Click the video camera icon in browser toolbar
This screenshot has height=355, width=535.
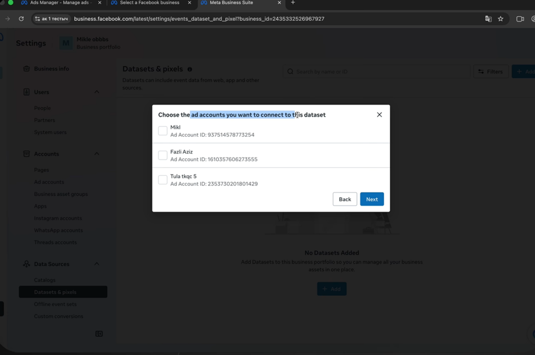coord(520,19)
